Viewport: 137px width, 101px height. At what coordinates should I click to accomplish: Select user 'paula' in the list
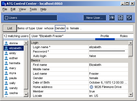pos(13,78)
